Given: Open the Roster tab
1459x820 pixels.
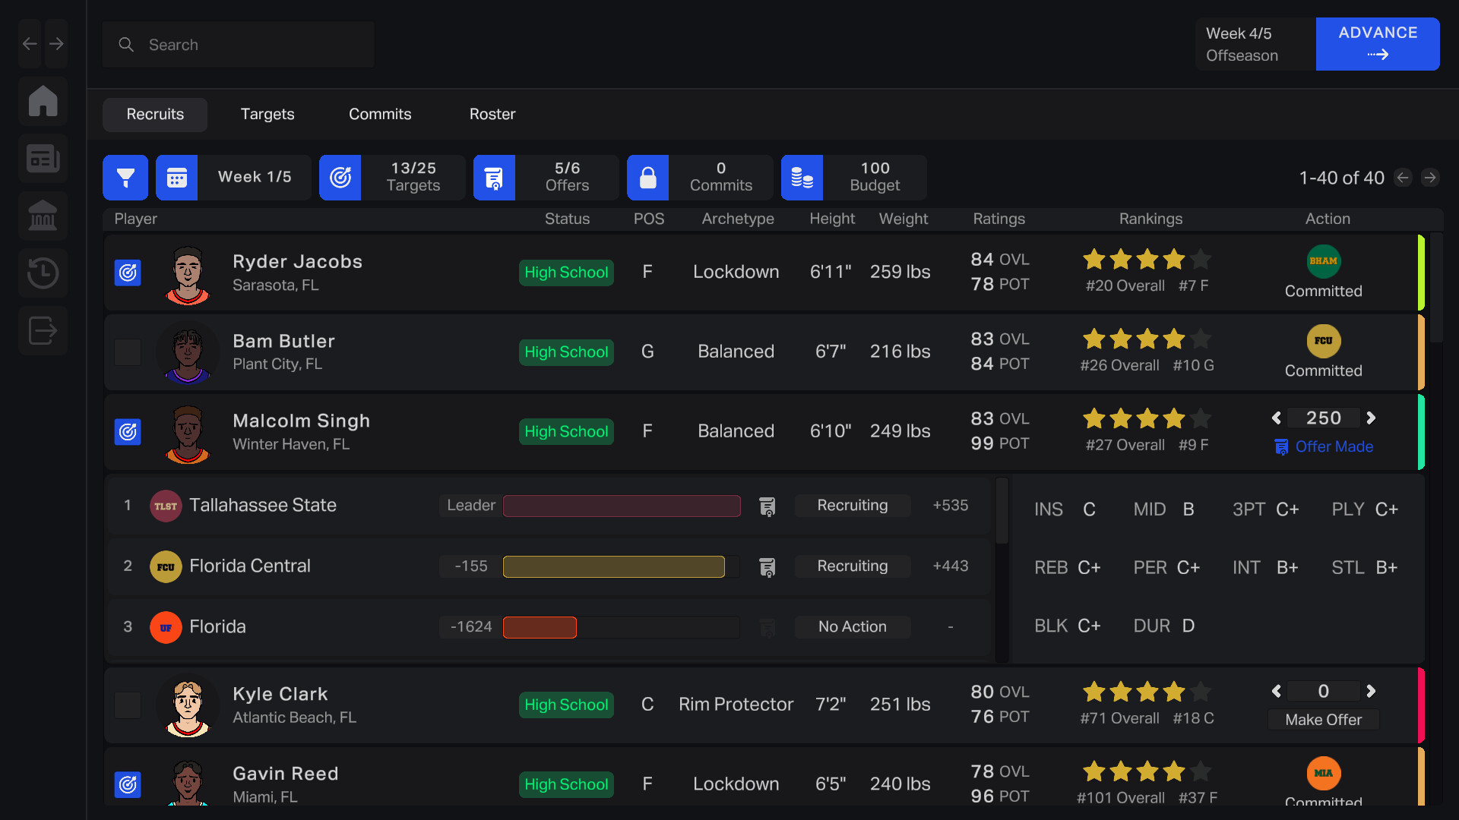Looking at the screenshot, I should pyautogui.click(x=492, y=115).
